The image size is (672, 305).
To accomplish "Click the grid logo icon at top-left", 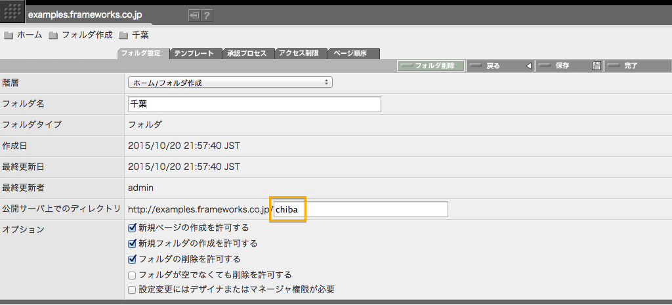I will click(12, 12).
